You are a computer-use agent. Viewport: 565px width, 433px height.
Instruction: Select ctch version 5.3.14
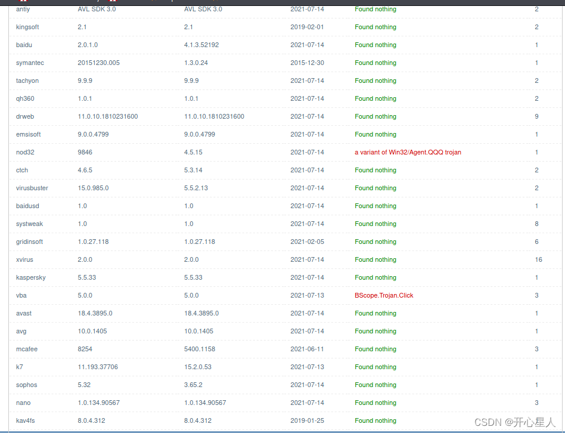pos(193,170)
